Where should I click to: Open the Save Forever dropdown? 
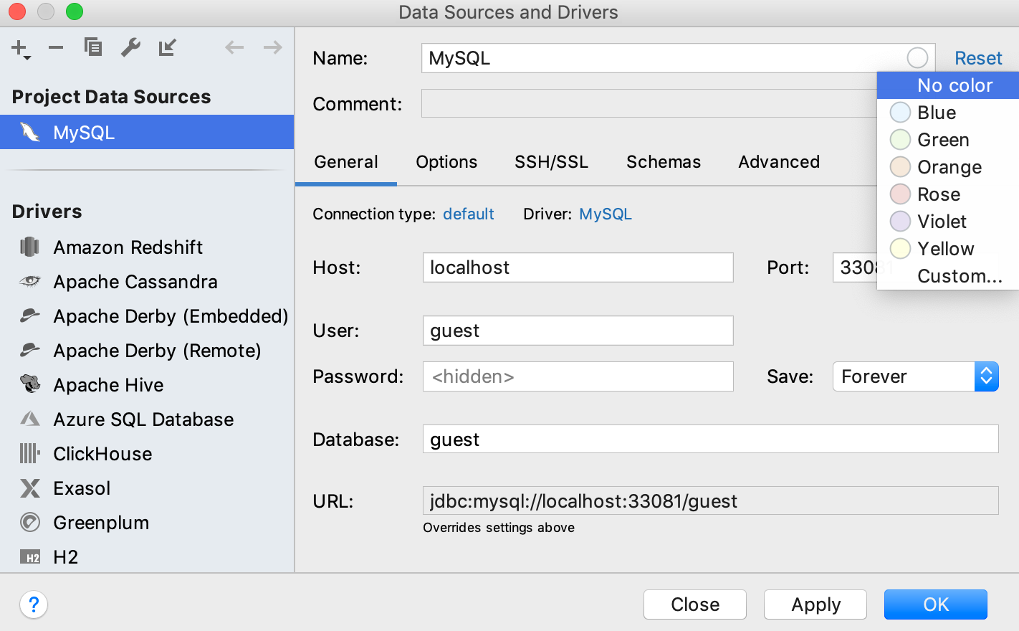tap(915, 376)
